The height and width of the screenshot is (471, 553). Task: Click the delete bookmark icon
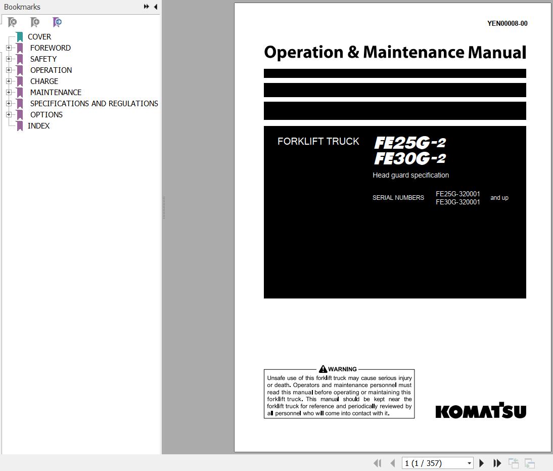point(12,22)
